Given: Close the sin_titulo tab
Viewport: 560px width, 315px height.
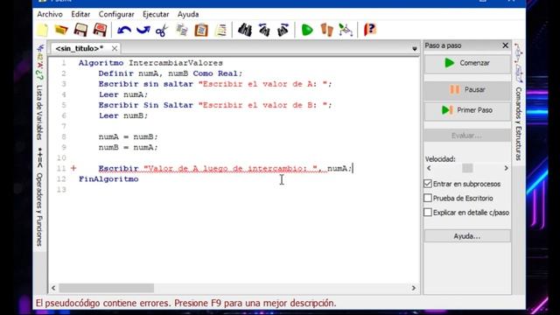Looking at the screenshot, I should point(115,48).
